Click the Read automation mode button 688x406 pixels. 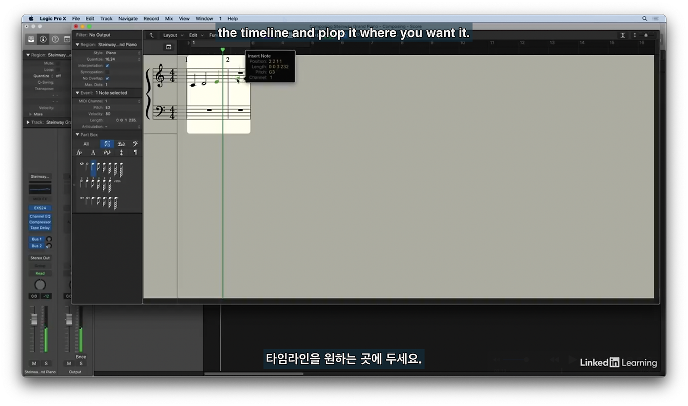click(x=40, y=273)
